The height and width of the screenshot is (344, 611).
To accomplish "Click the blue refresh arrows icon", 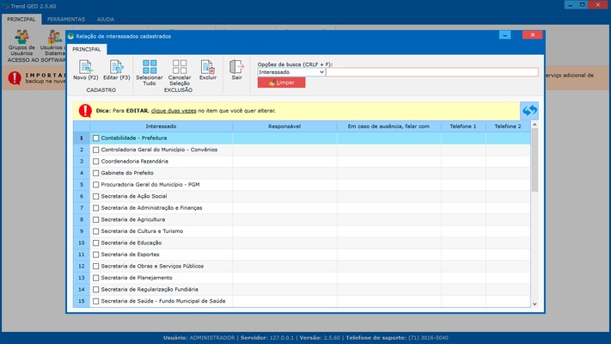I will pos(529,111).
